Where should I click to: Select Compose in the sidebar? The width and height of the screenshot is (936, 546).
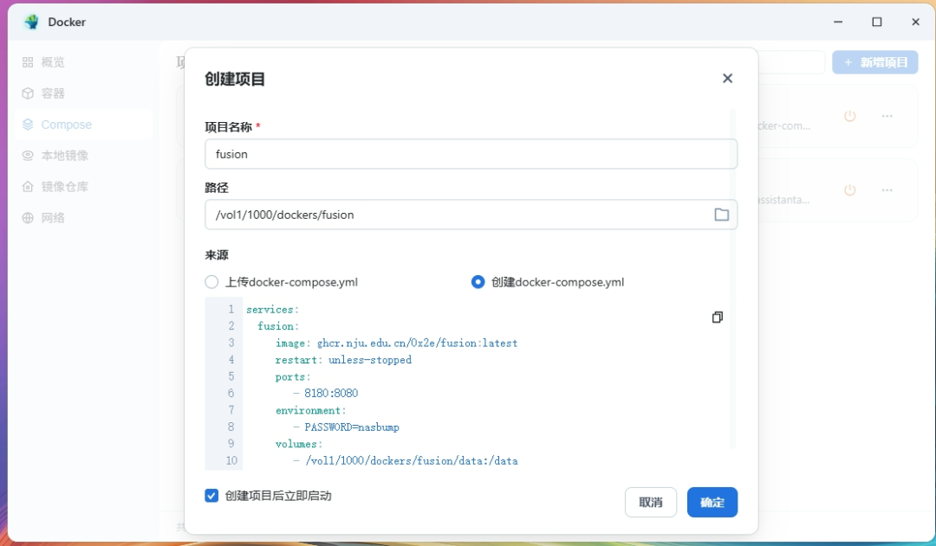83,125
